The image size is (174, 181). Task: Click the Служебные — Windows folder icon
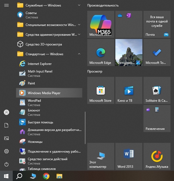point(20,5)
